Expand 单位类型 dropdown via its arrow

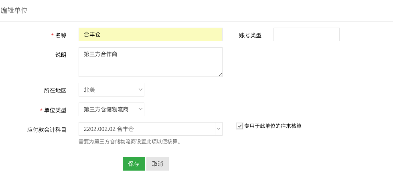[141, 109]
